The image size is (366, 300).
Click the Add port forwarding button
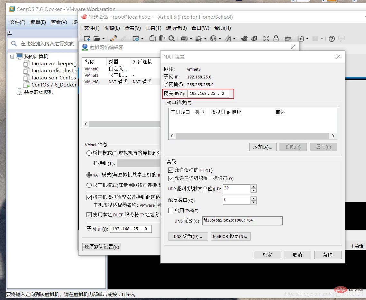[x=263, y=147]
